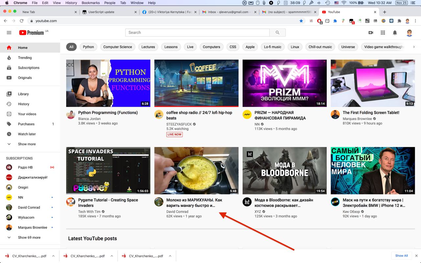Viewport: 421px width, 263px height.
Task: Open Originals in the sidebar
Action: [x=30, y=78]
